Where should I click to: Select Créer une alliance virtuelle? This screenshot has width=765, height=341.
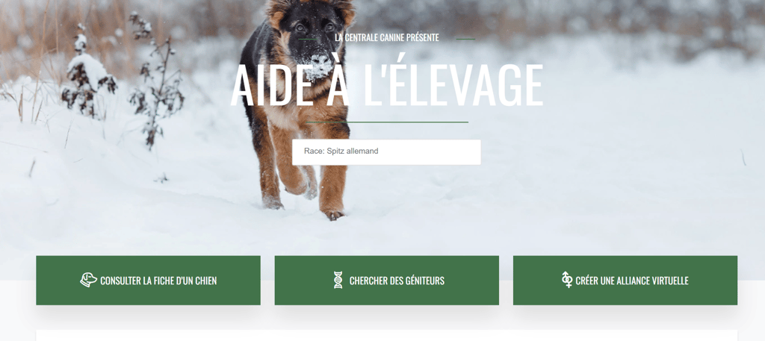coord(625,281)
